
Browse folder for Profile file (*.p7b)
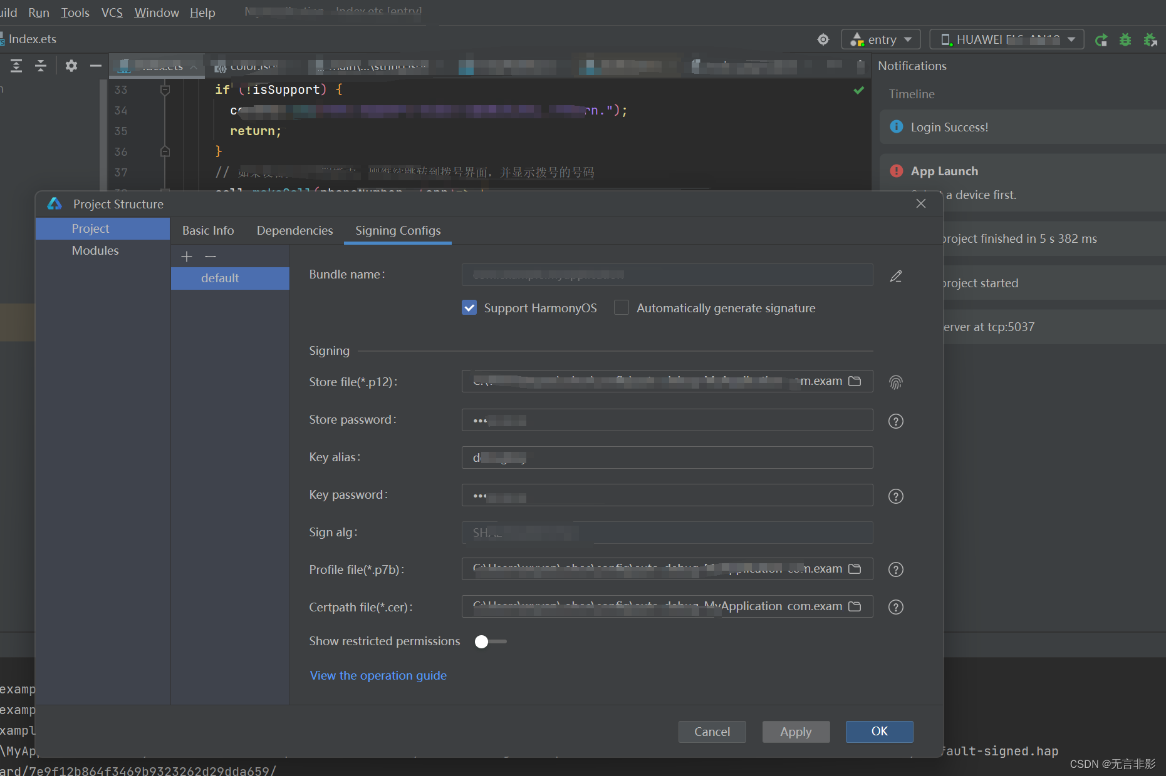click(x=855, y=569)
